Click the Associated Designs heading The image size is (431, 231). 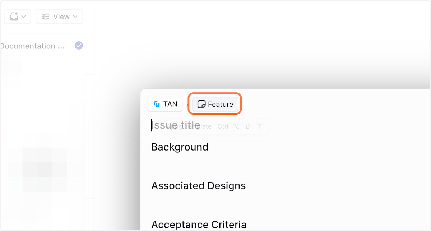pos(198,186)
